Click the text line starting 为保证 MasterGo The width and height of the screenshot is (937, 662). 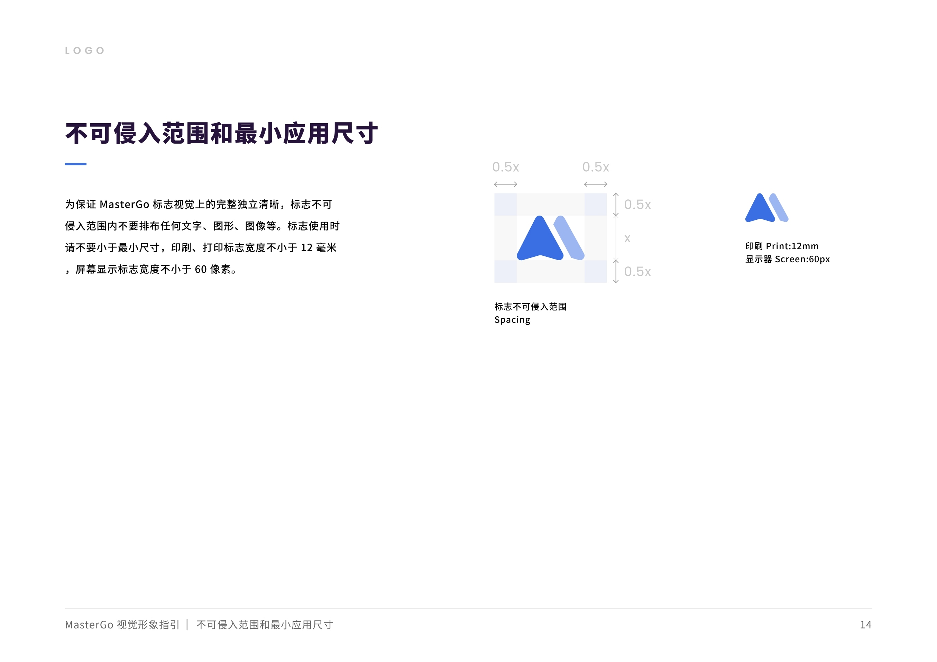click(x=198, y=204)
